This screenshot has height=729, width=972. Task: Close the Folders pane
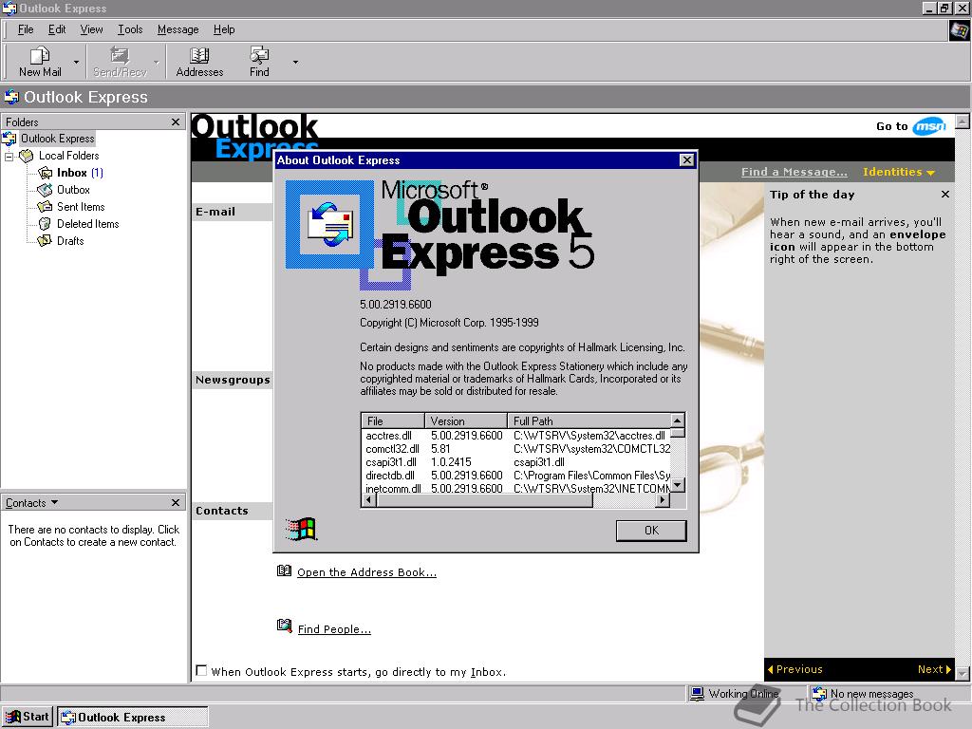[176, 122]
